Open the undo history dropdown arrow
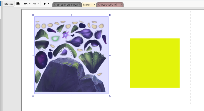This screenshot has height=111, width=204. [x=30, y=4]
